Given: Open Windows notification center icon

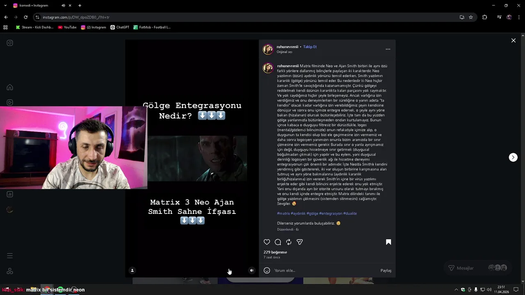Looking at the screenshot, I should (516, 290).
